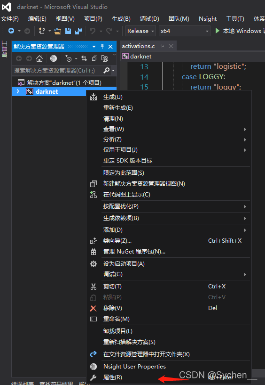Click the Save All icon

coord(78,31)
